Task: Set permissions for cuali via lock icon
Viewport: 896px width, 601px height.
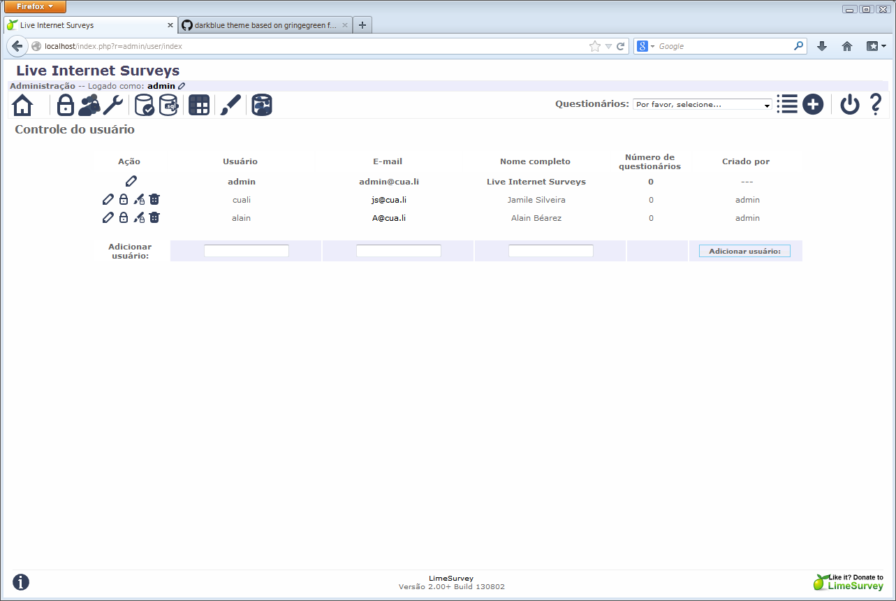Action: point(124,199)
